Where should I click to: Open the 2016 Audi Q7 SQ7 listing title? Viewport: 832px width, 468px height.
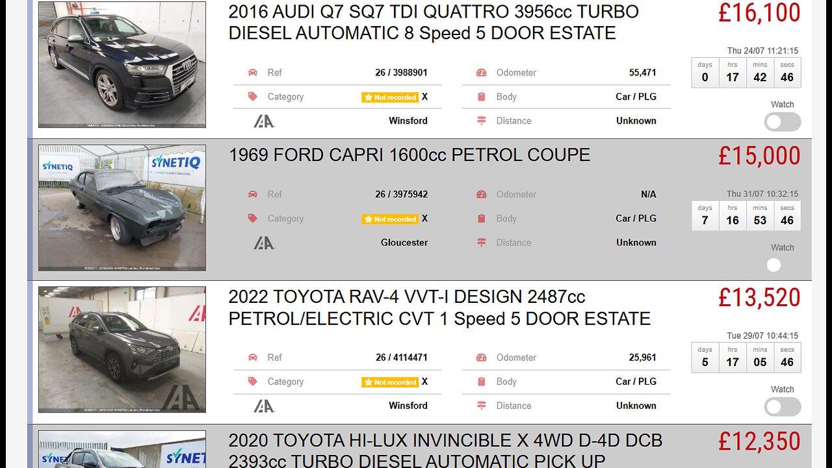(x=434, y=23)
